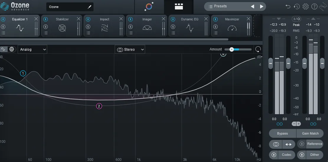
Task: Remove the Stabilizer module
Action: pyautogui.click(x=78, y=19)
